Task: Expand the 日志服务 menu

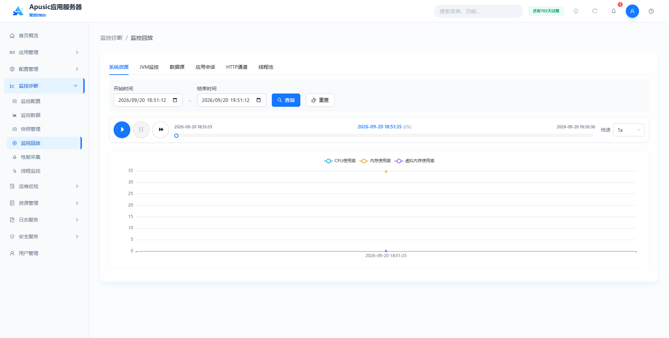Action: pyautogui.click(x=44, y=220)
